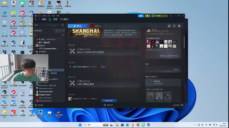
Task: Toggle library grid view icon
Action: click(62, 25)
